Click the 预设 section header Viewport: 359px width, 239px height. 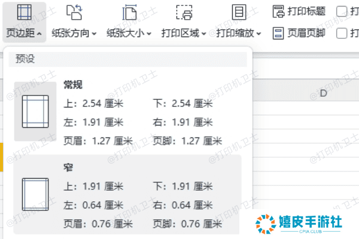(x=128, y=59)
